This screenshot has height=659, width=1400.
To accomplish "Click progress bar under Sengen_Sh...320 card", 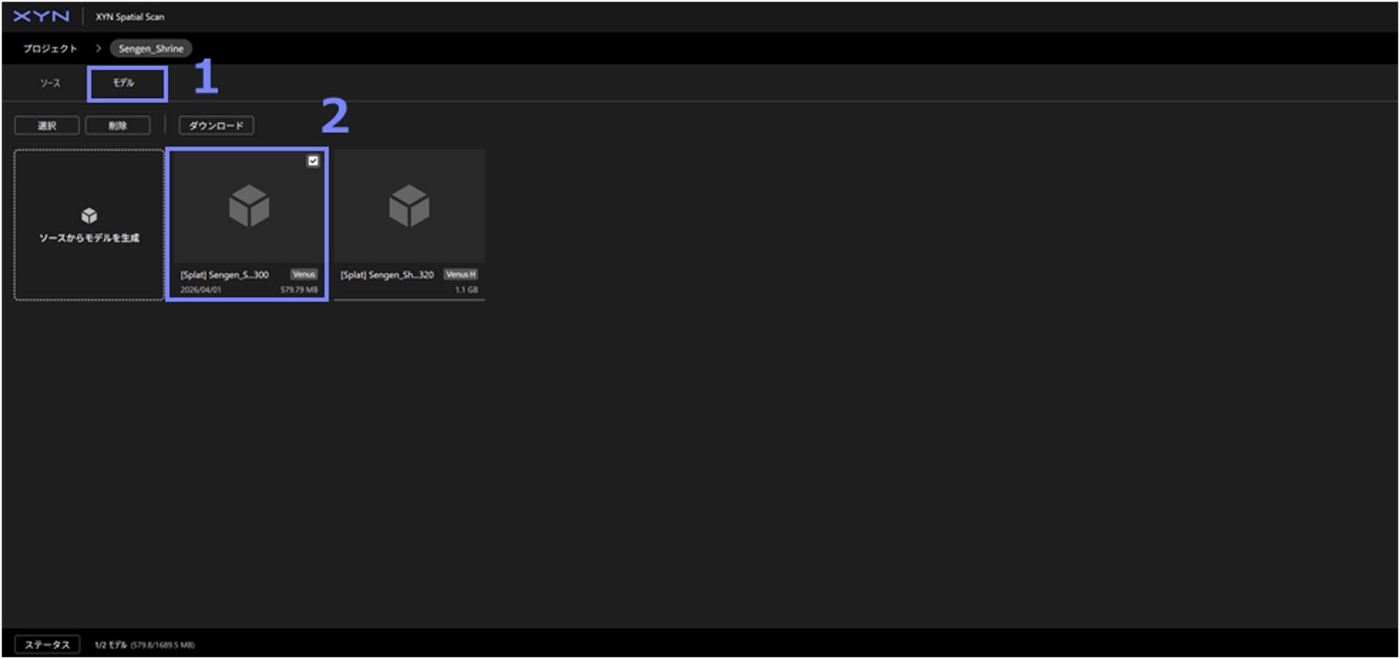I will click(x=409, y=299).
